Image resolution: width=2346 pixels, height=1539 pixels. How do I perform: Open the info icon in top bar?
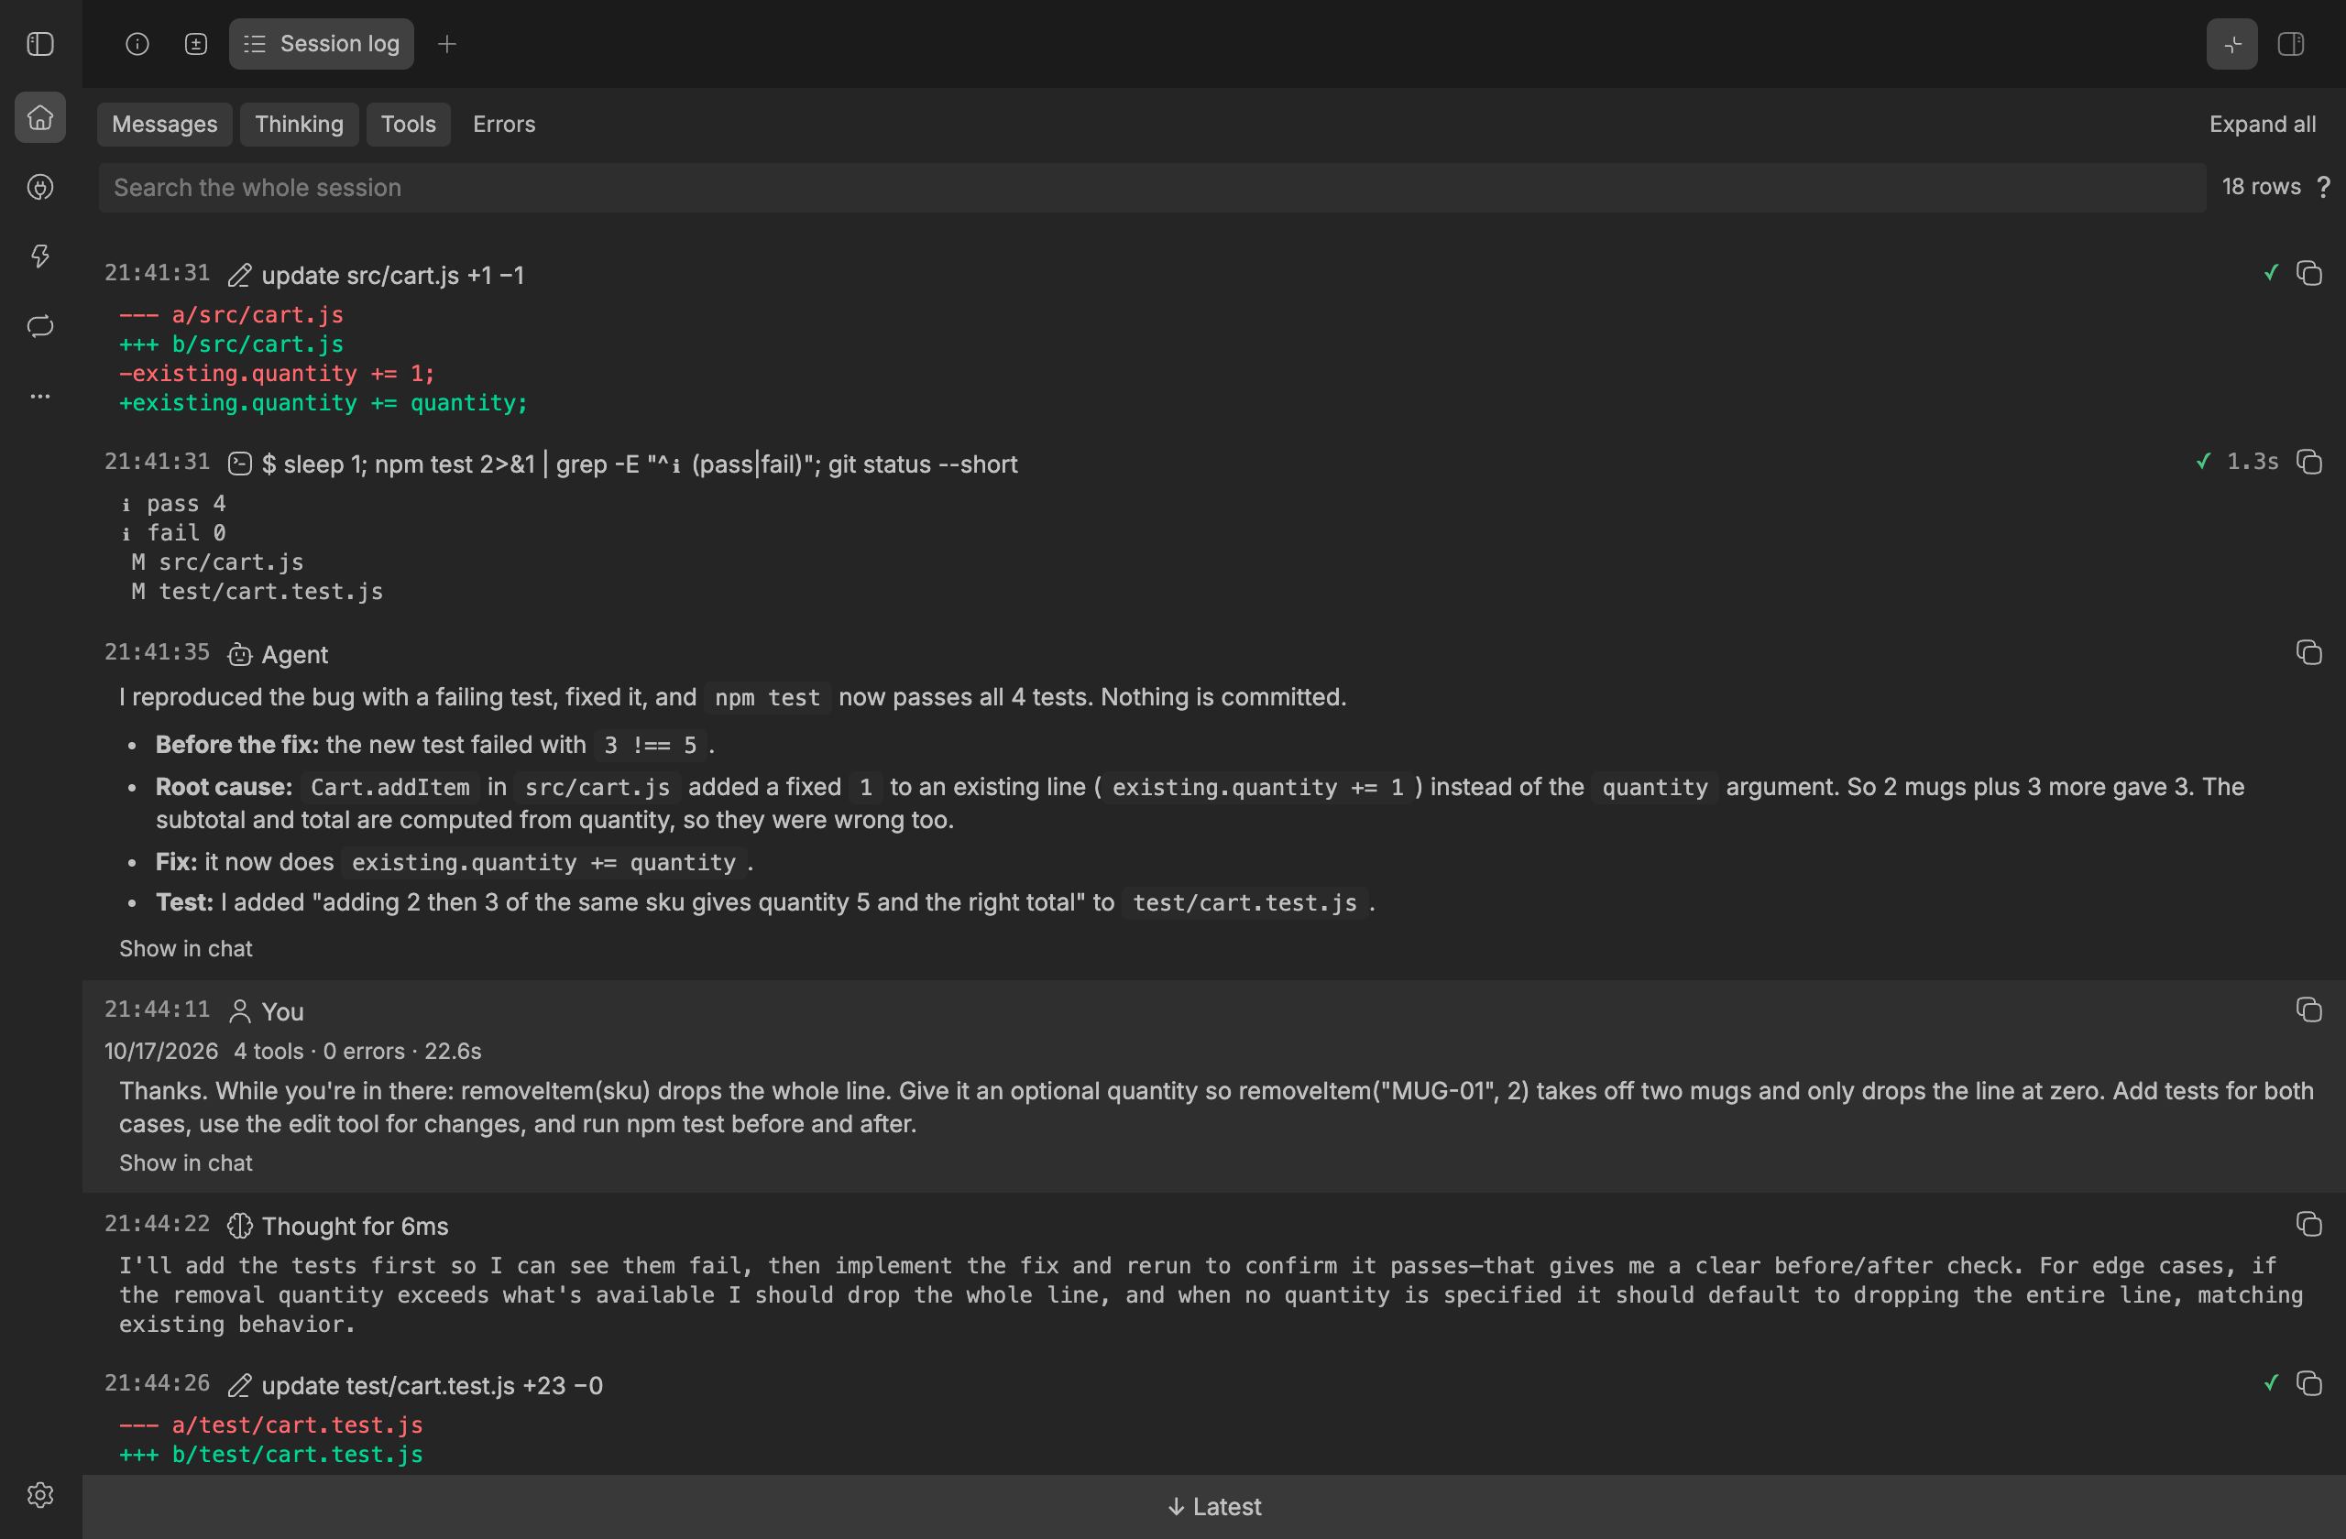pyautogui.click(x=137, y=44)
